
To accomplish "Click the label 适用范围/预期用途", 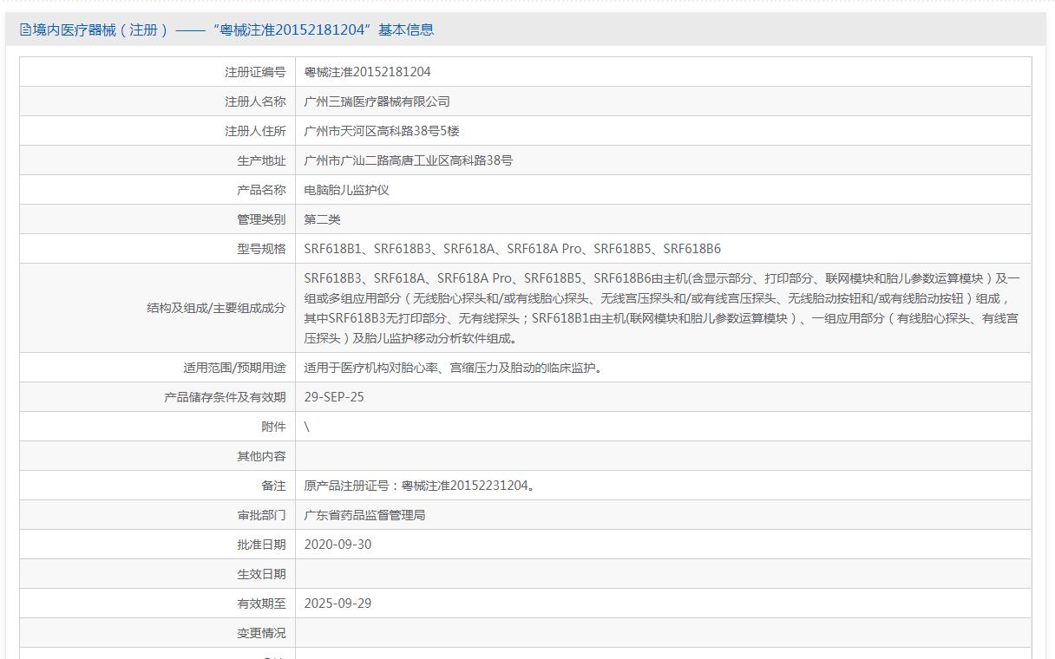I will click(x=234, y=368).
